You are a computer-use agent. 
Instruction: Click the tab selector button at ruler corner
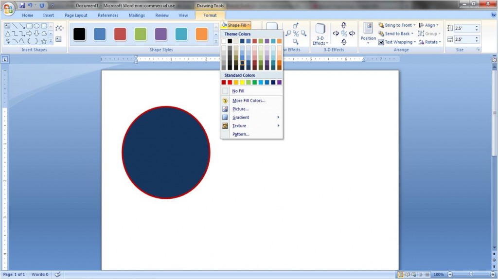(5, 59)
